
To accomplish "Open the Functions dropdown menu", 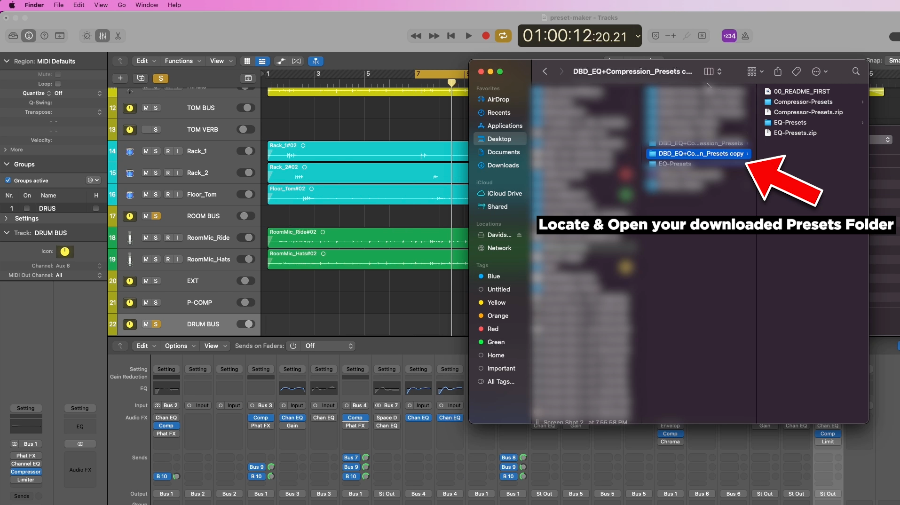I will point(183,61).
